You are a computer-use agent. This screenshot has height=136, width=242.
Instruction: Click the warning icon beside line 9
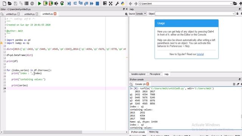[2, 43]
